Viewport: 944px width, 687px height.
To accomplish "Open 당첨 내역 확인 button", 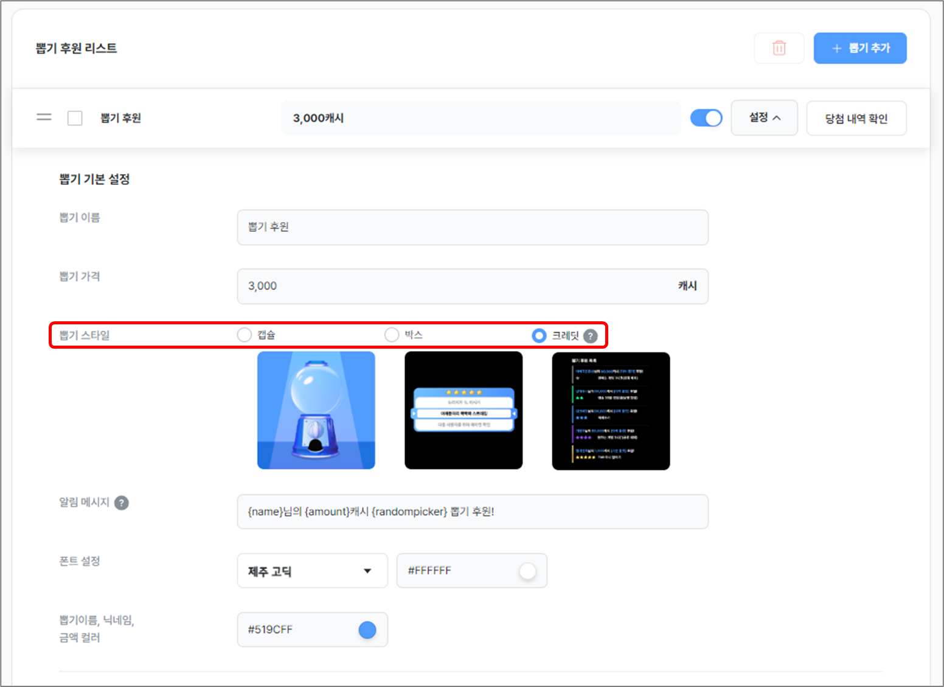I will pyautogui.click(x=856, y=118).
